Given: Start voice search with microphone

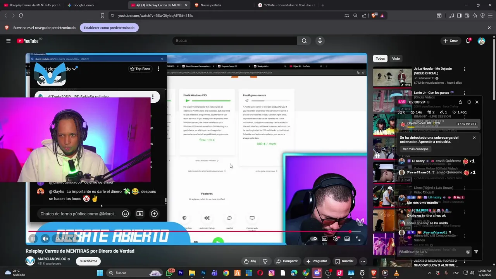Looking at the screenshot, I should click(320, 41).
